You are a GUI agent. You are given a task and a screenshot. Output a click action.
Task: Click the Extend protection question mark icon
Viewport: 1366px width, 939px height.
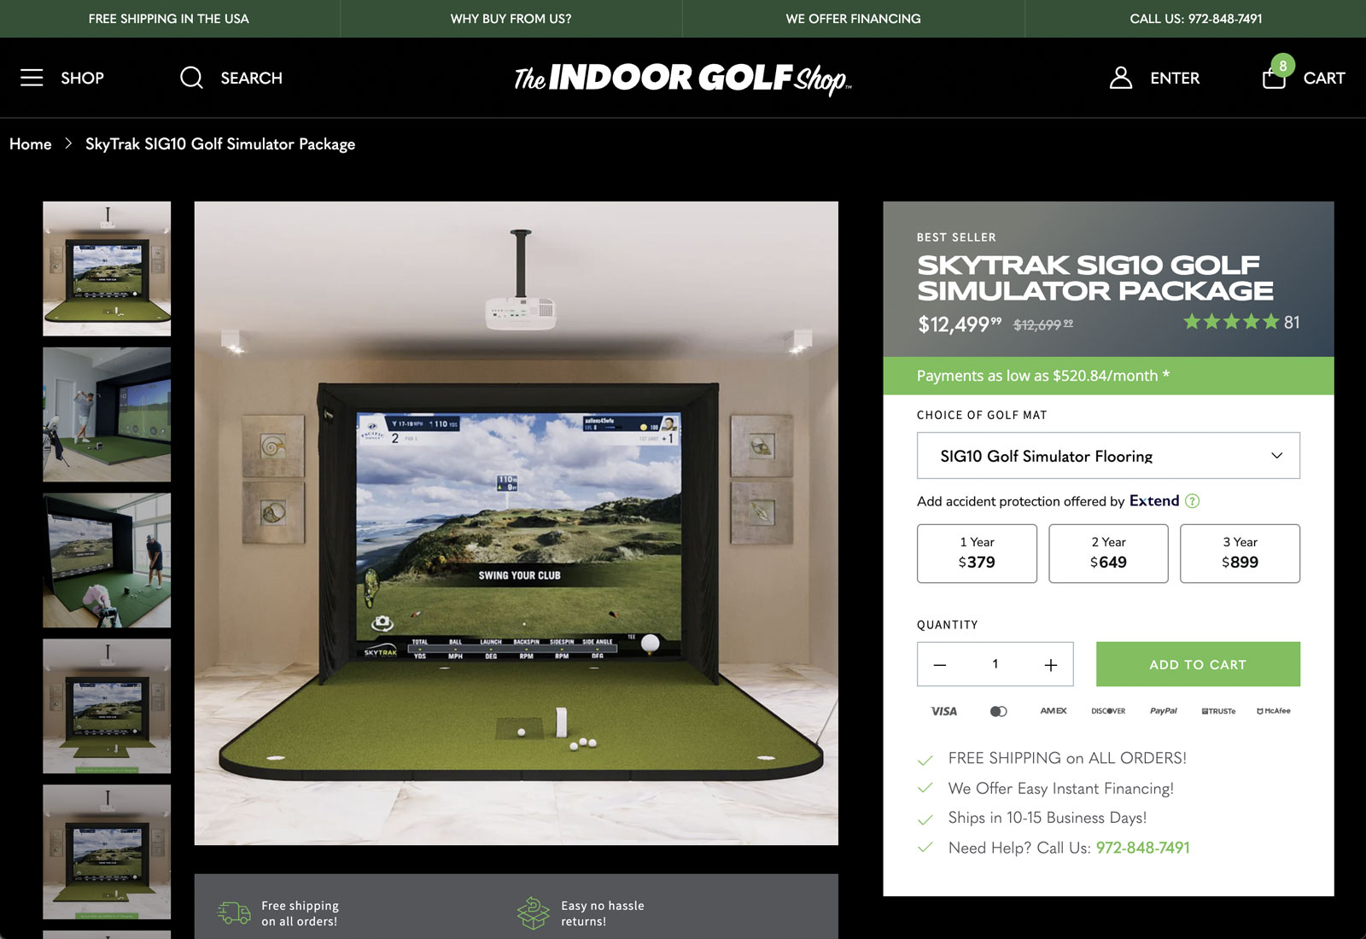click(x=1193, y=501)
